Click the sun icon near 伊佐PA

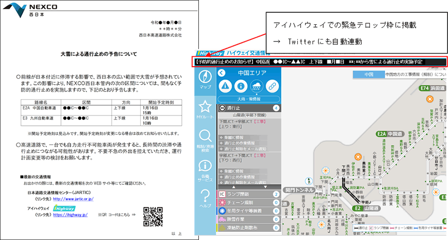click(358, 157)
